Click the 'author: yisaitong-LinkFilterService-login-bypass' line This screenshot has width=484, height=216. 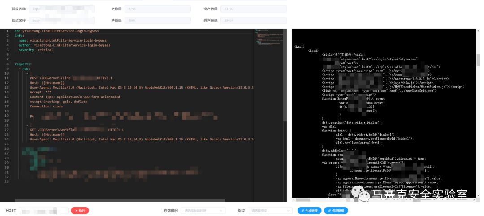[64, 45]
